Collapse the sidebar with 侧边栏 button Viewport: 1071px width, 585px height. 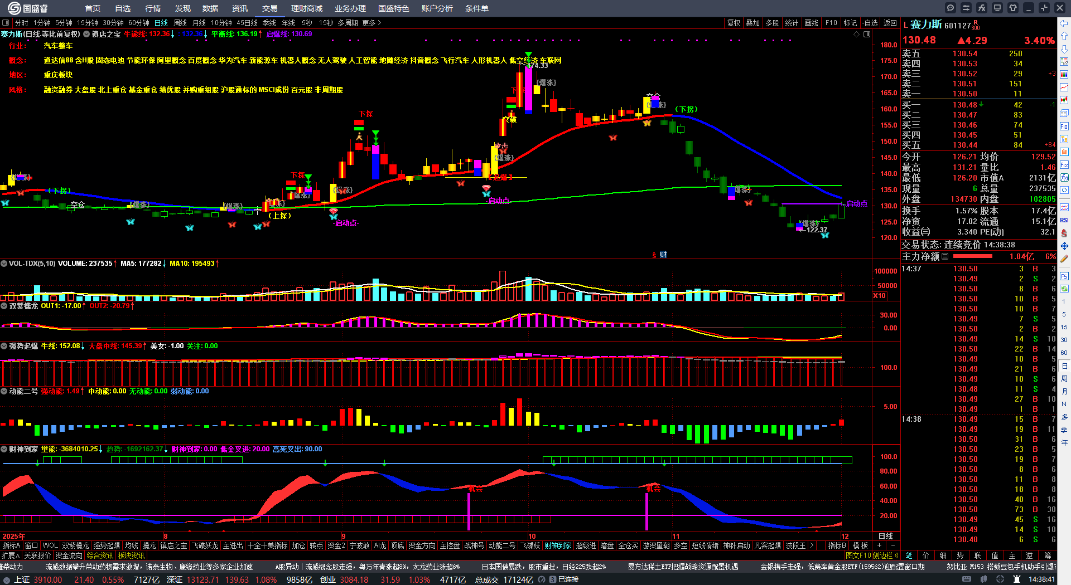pyautogui.click(x=885, y=555)
